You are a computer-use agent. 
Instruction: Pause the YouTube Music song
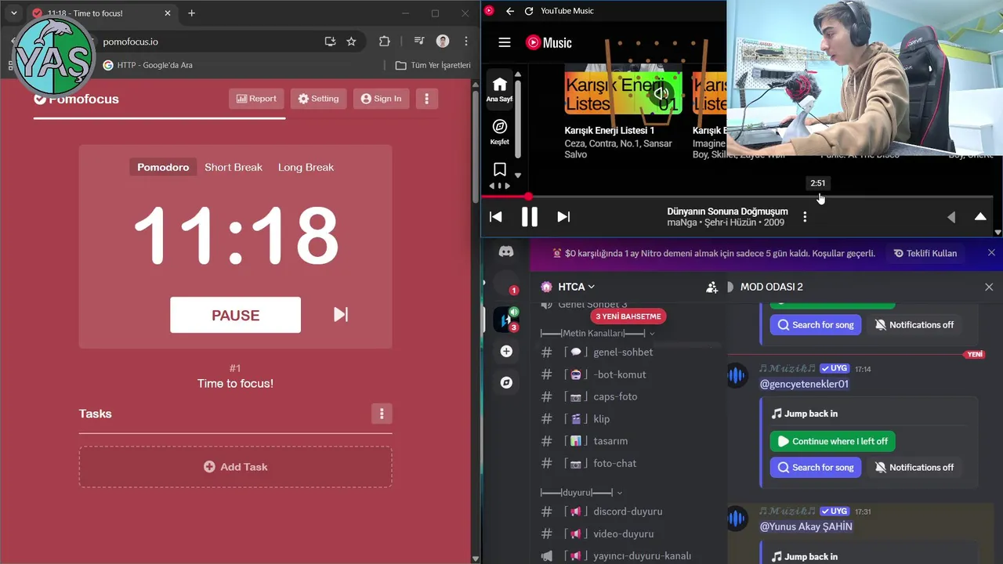tap(530, 217)
